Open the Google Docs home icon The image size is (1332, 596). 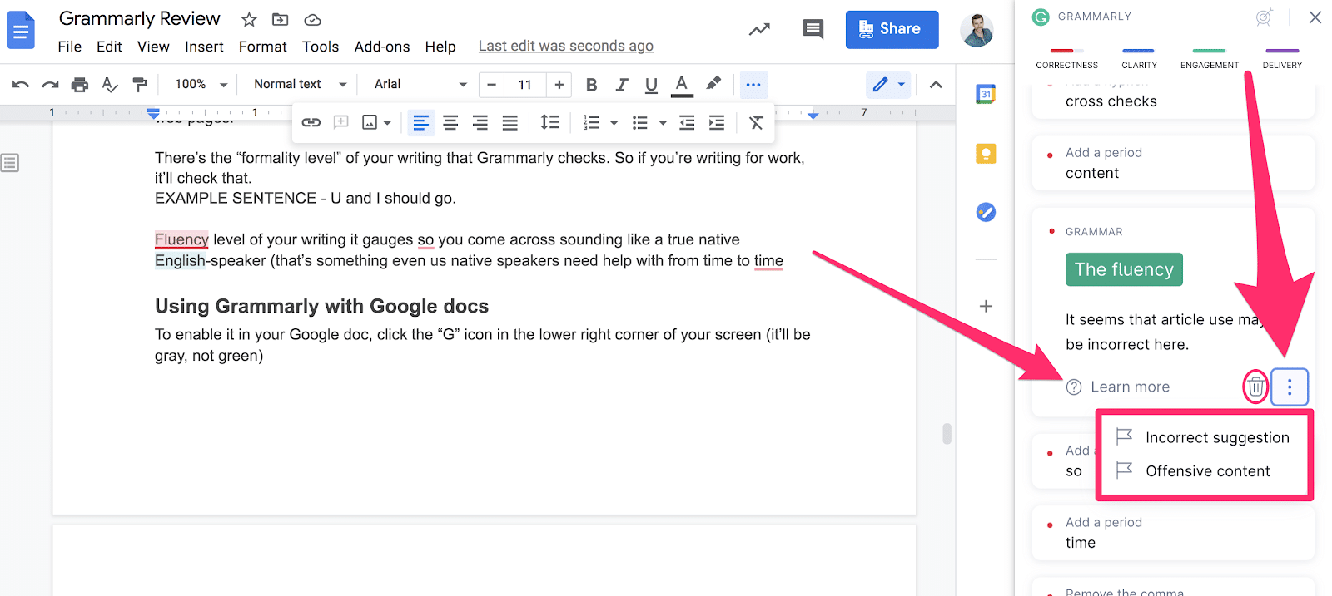(21, 31)
